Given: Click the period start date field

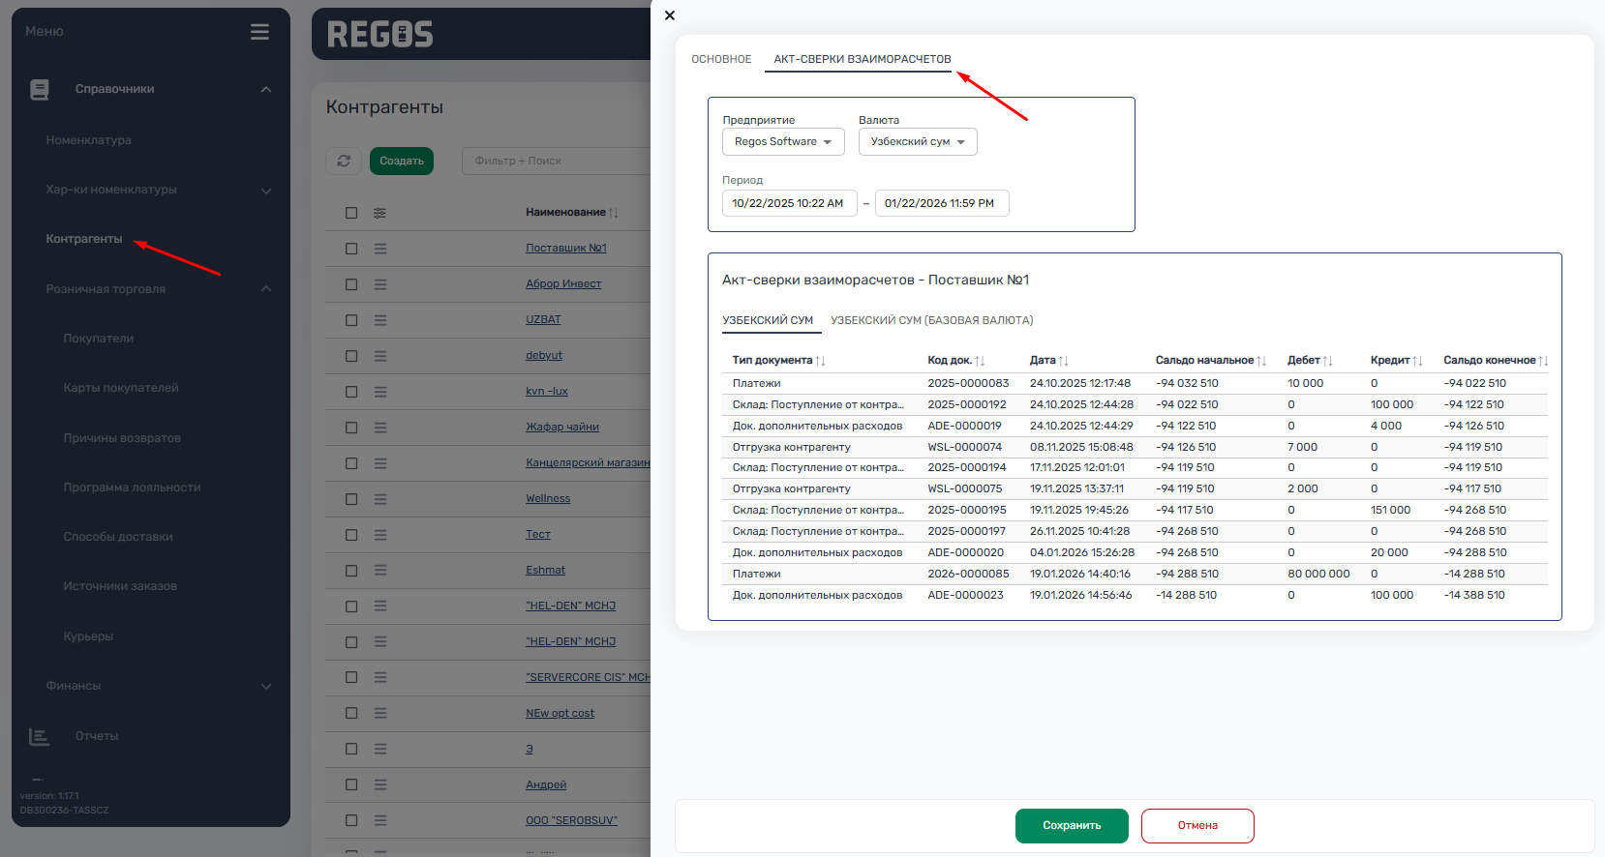Looking at the screenshot, I should click(788, 203).
